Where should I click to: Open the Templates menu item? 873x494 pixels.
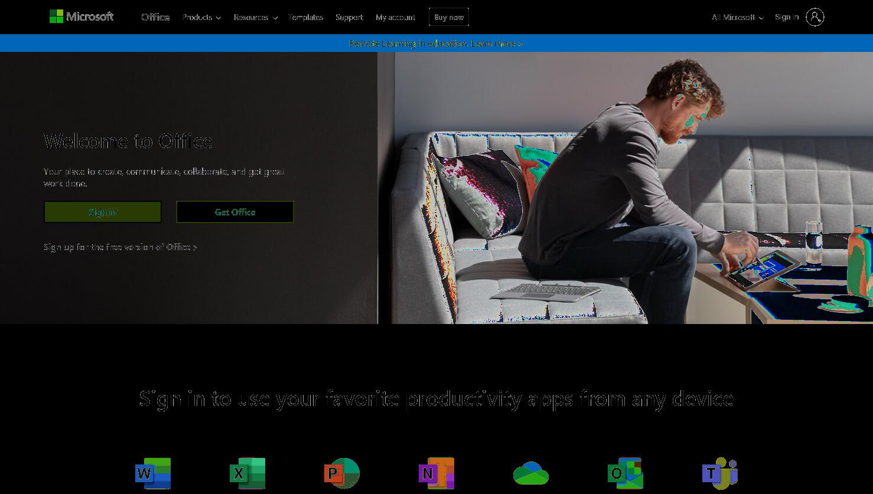click(x=305, y=17)
